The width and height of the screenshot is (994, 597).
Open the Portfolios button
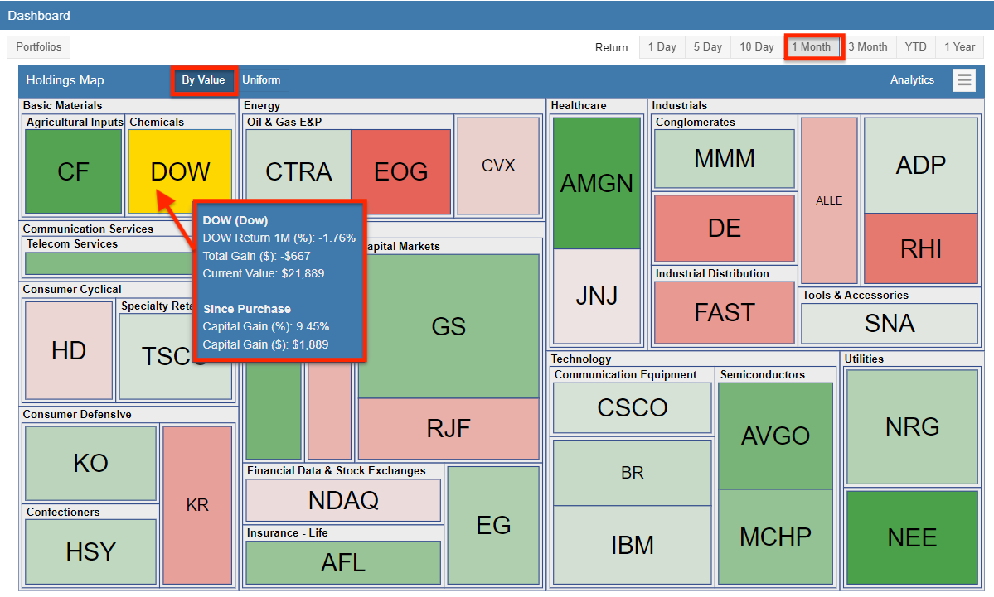pyautogui.click(x=39, y=47)
